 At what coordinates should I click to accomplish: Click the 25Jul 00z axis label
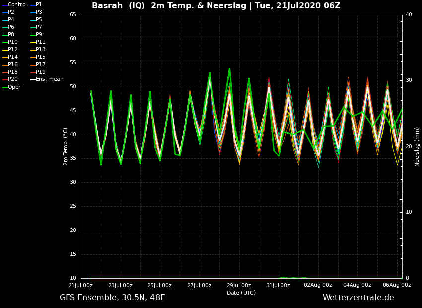click(159, 285)
